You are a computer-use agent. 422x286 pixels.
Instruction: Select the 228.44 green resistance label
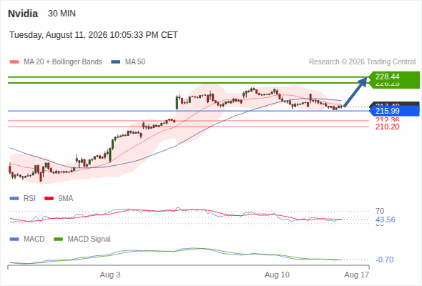tap(394, 77)
